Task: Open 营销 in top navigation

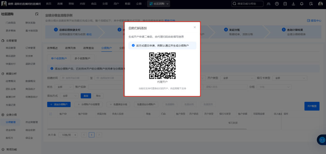Action: pyautogui.click(x=71, y=4)
